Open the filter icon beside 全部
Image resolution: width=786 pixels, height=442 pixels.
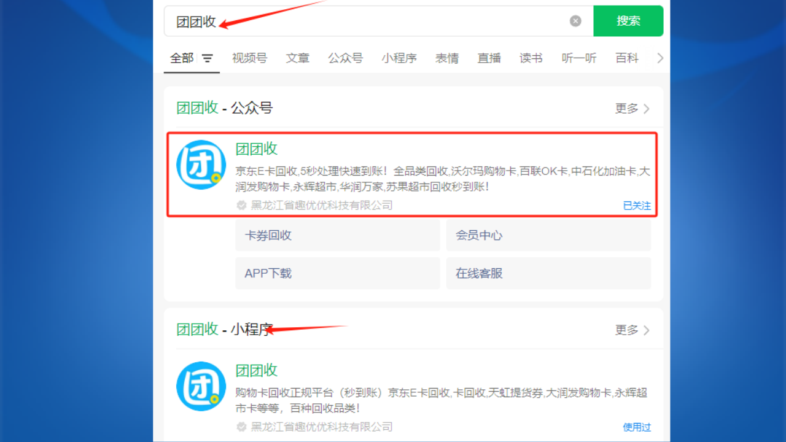208,58
